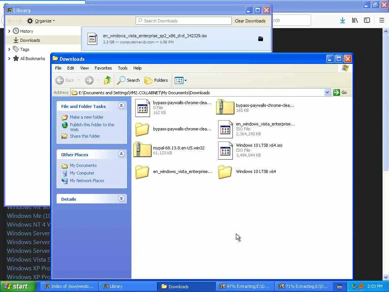
Task: Expand the History tree item
Action: coord(9,31)
